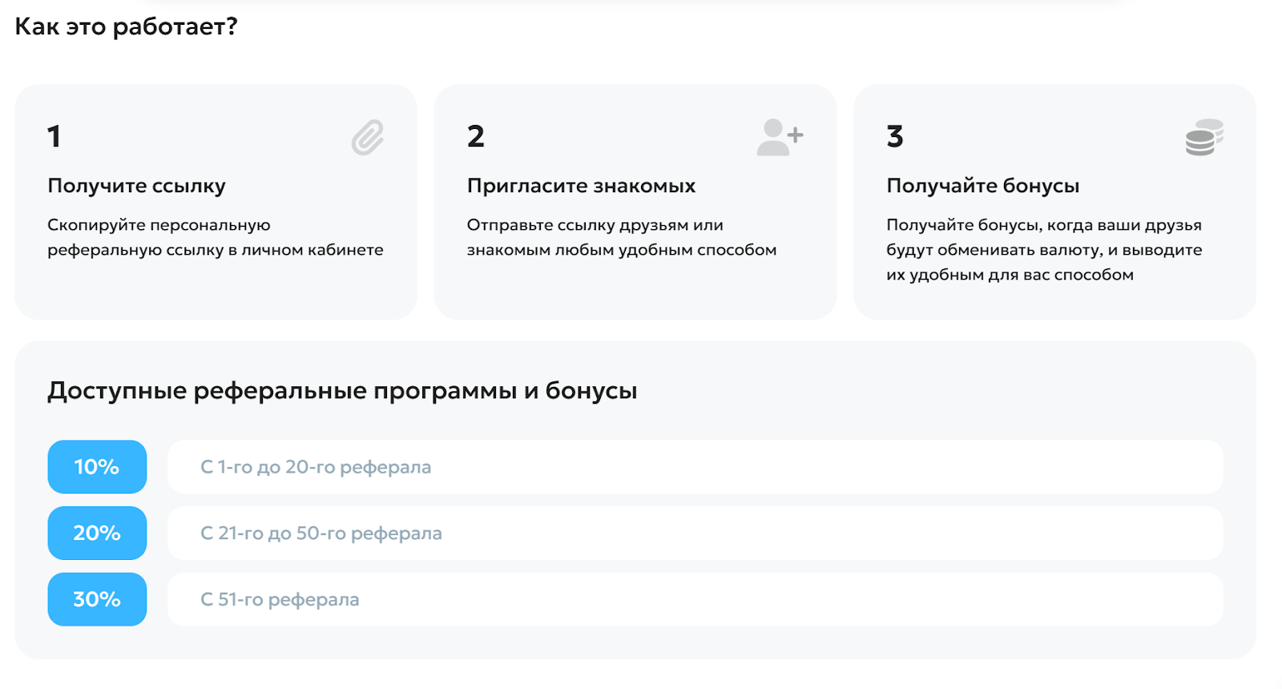The width and height of the screenshot is (1282, 689).
Task: Click the text "Скопируйте персональную реферальную ссылку"
Action: pos(215,238)
